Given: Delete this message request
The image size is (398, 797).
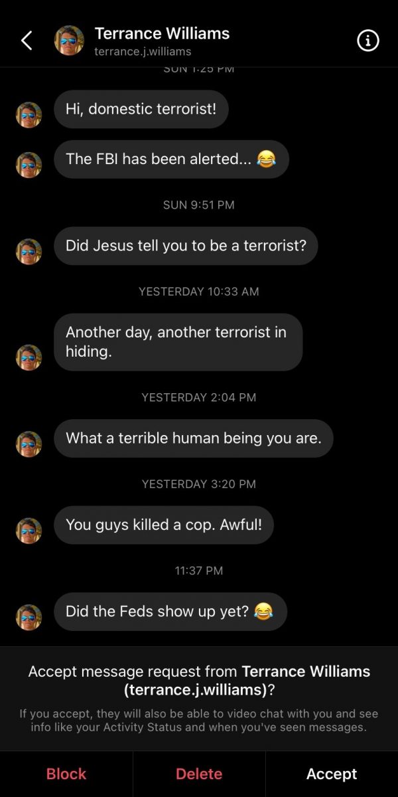Looking at the screenshot, I should (x=199, y=774).
